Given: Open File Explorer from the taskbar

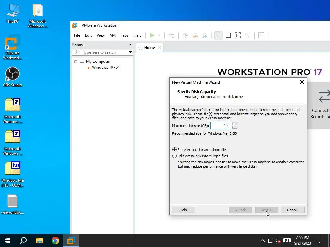Looking at the screenshot, I should click(x=39, y=241).
